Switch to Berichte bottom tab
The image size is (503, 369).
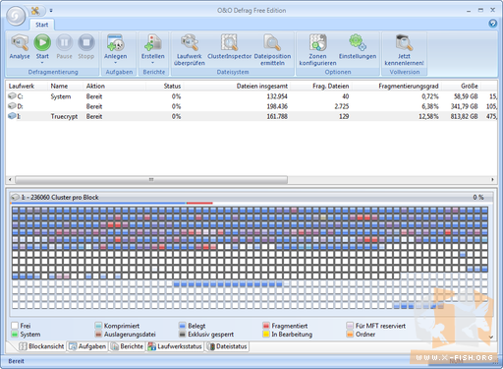click(127, 346)
